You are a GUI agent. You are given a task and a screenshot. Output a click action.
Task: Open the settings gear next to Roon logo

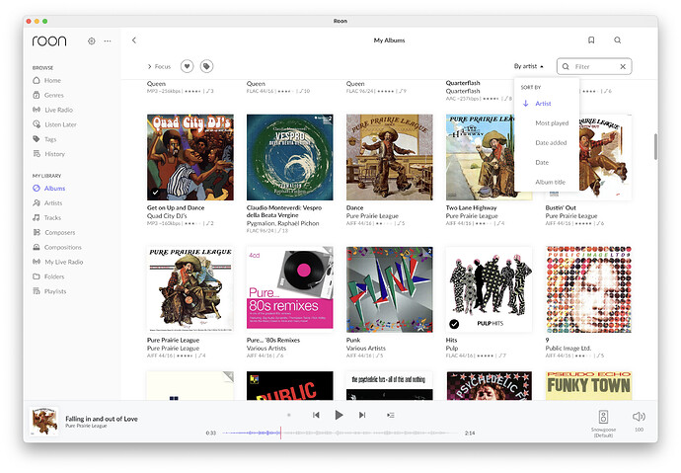tap(91, 40)
